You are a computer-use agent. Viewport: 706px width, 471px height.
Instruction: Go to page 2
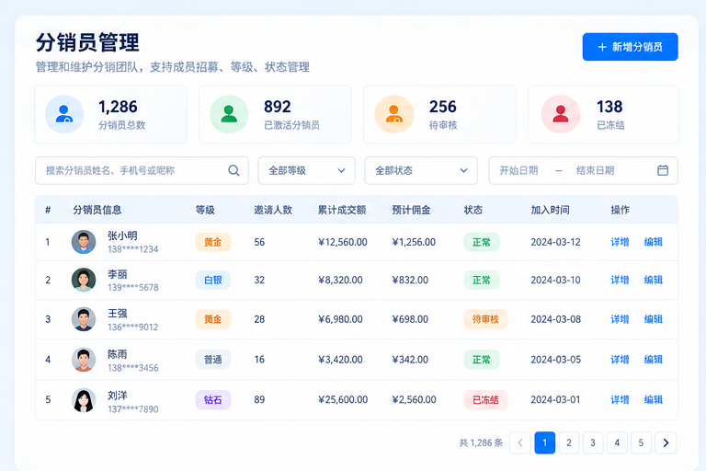pos(569,442)
